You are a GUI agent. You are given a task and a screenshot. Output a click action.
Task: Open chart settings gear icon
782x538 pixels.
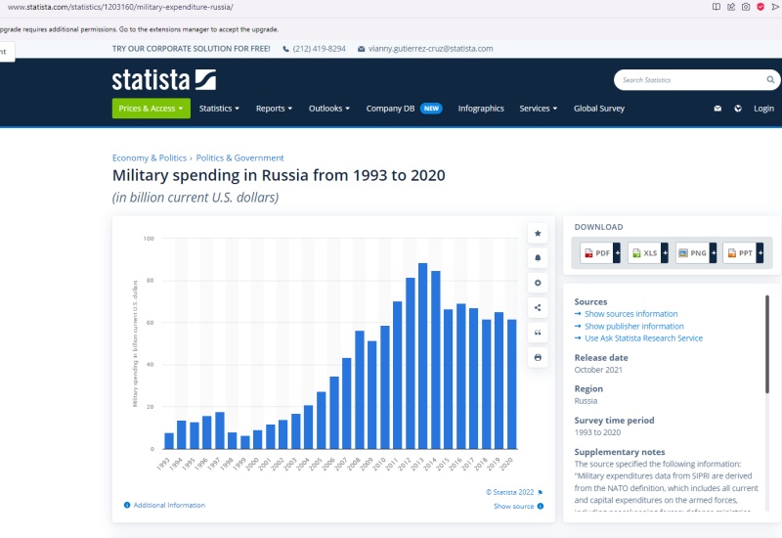point(538,283)
